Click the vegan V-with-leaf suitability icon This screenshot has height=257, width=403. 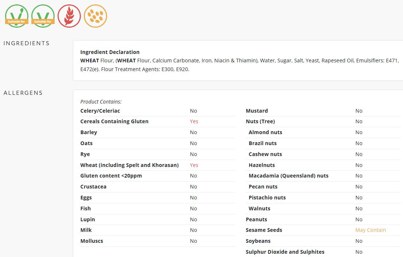click(x=17, y=16)
